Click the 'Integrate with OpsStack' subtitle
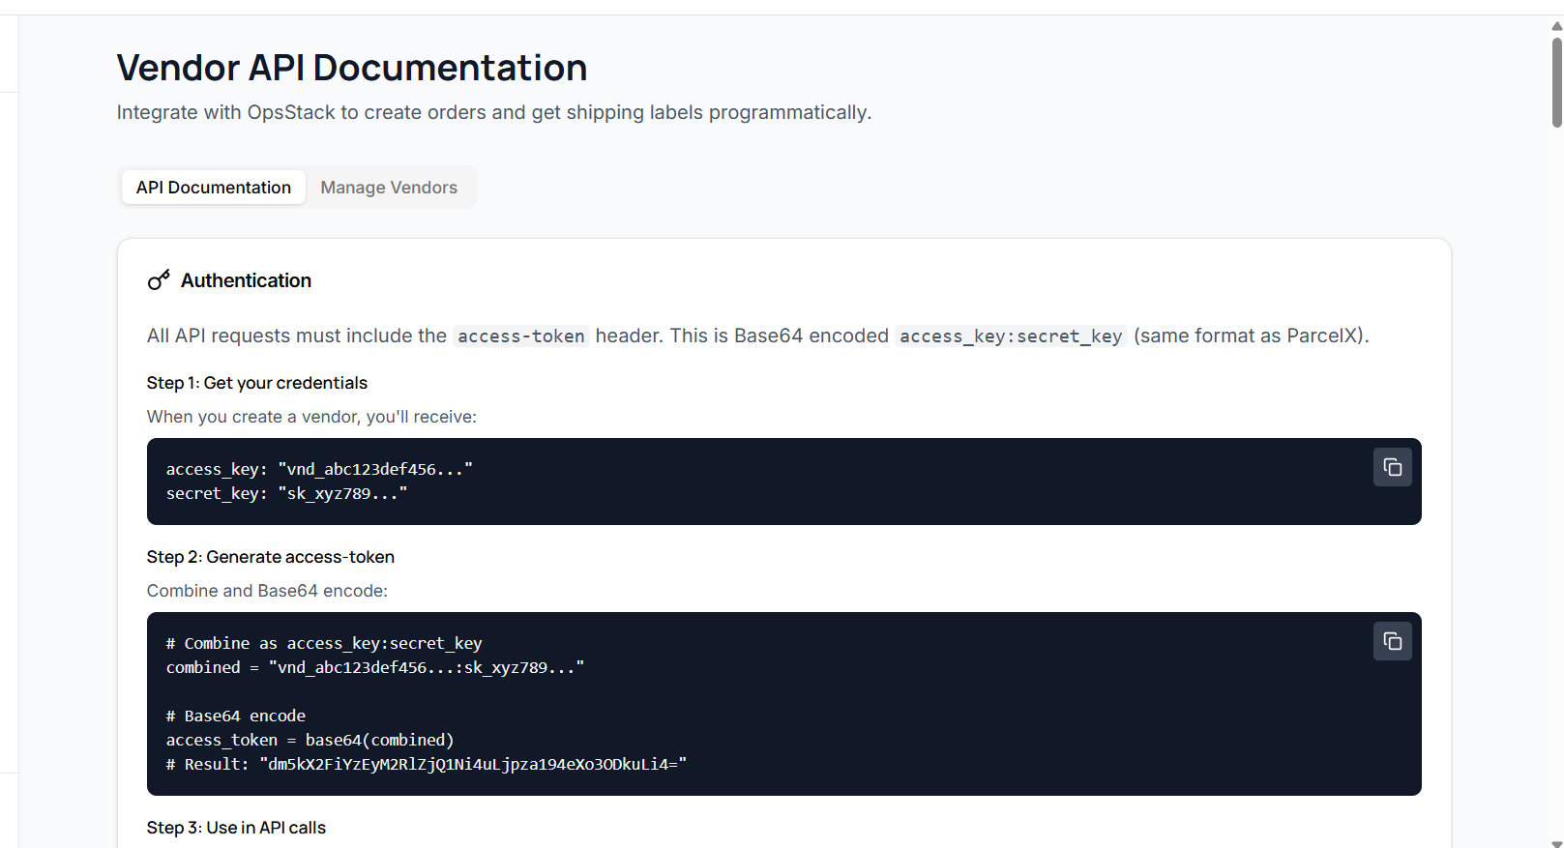The height and width of the screenshot is (848, 1564). [x=494, y=112]
